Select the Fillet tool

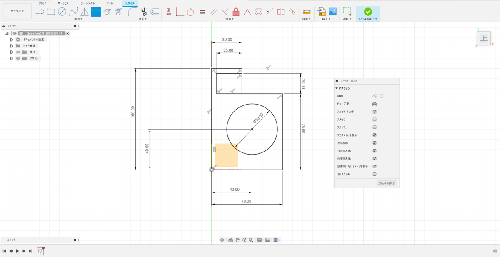click(132, 12)
